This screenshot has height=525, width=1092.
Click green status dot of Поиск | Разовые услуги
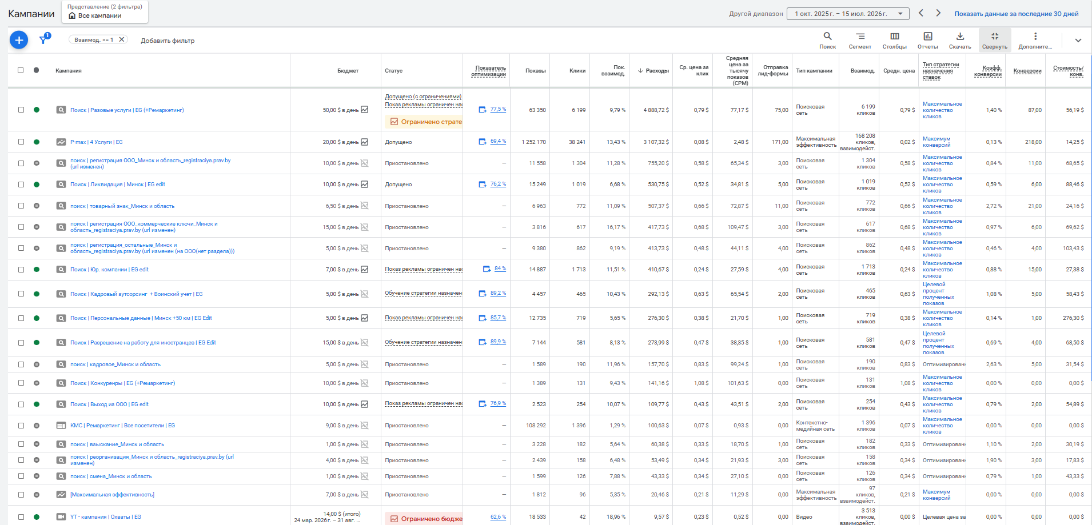(x=37, y=110)
